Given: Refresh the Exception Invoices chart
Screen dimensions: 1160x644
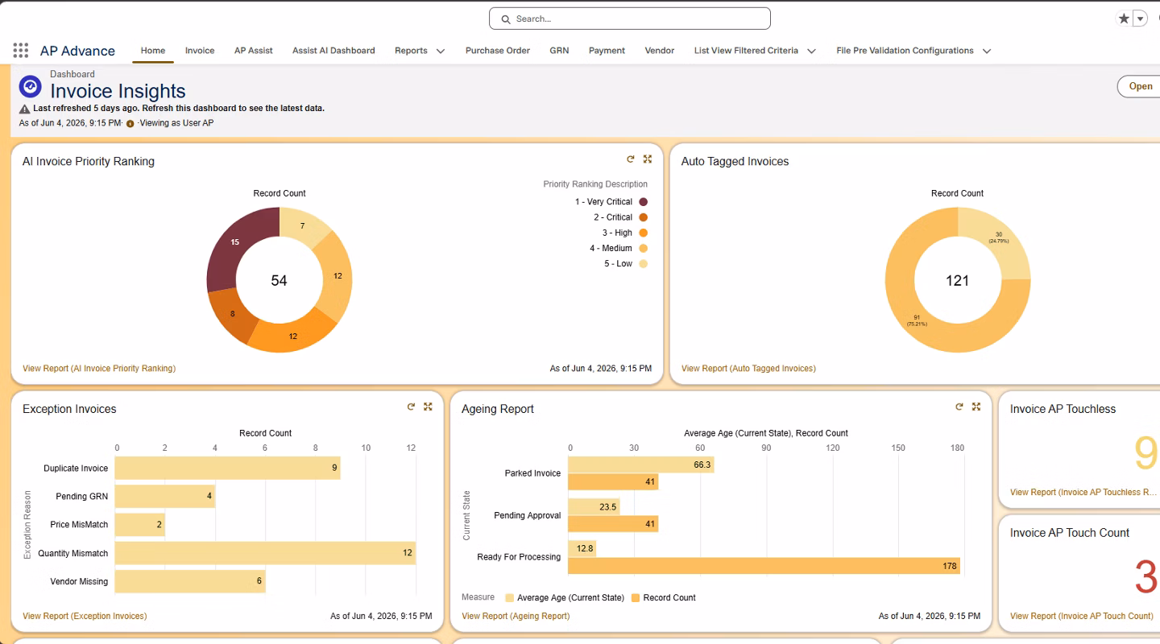Looking at the screenshot, I should click(x=411, y=407).
